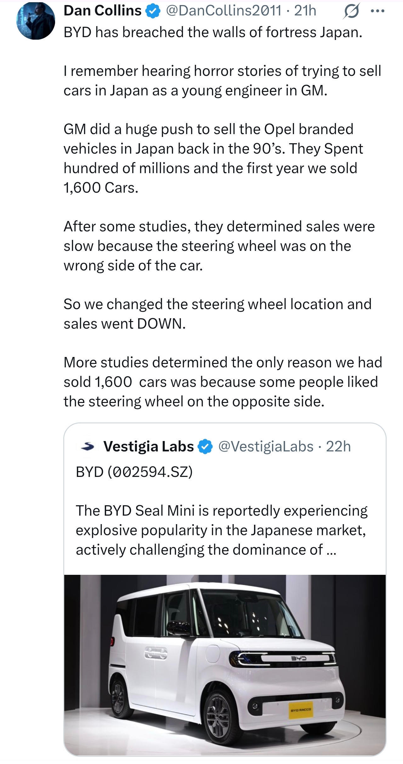The width and height of the screenshot is (403, 764).
Task: Open the three-dot more options menu
Action: point(378,11)
